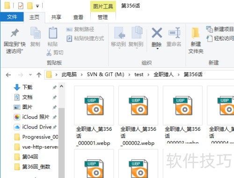This screenshot has width=234, height=178.
Task: Open the 第04回 folder in the sidebar
Action: 26,157
